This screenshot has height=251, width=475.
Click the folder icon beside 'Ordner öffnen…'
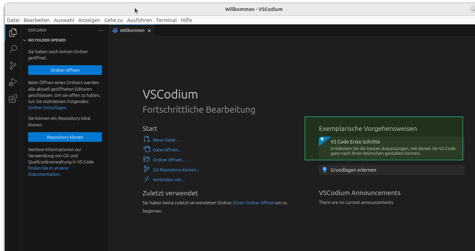[x=147, y=159]
